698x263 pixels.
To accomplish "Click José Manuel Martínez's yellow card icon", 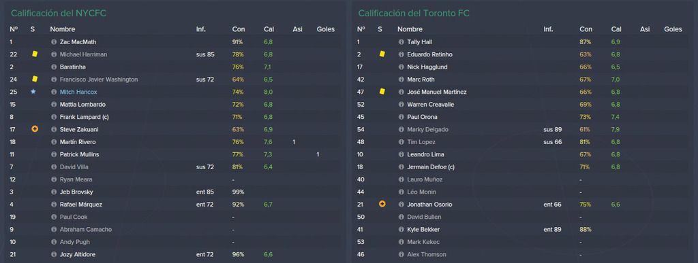I will point(382,91).
